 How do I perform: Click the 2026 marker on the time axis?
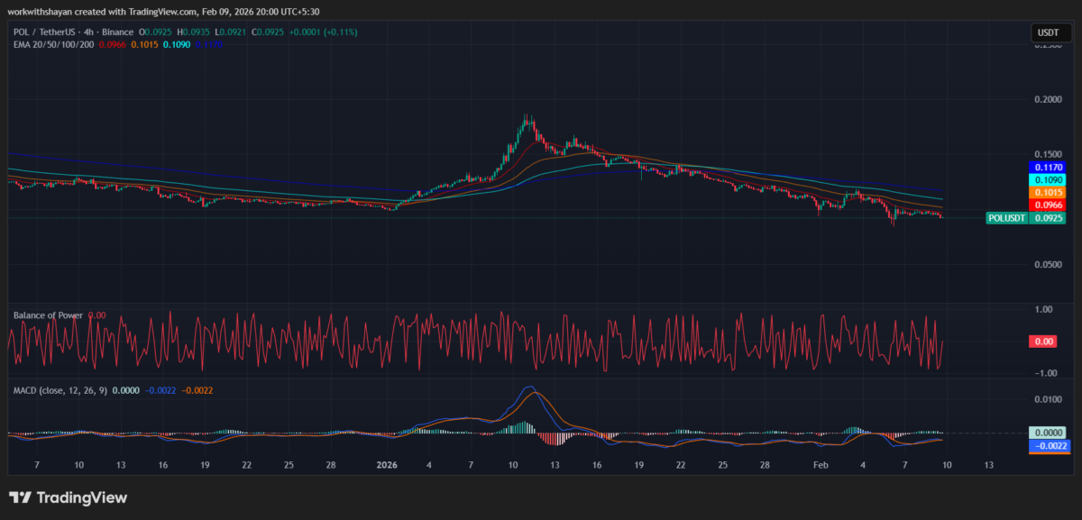[x=386, y=465]
